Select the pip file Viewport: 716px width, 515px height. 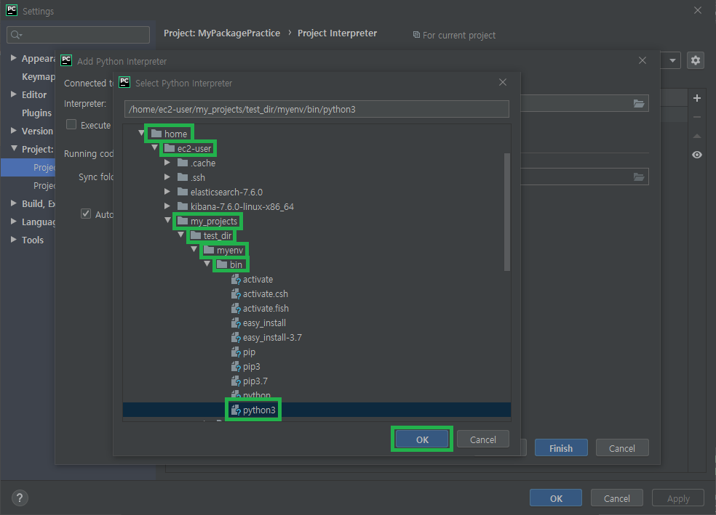click(x=243, y=352)
